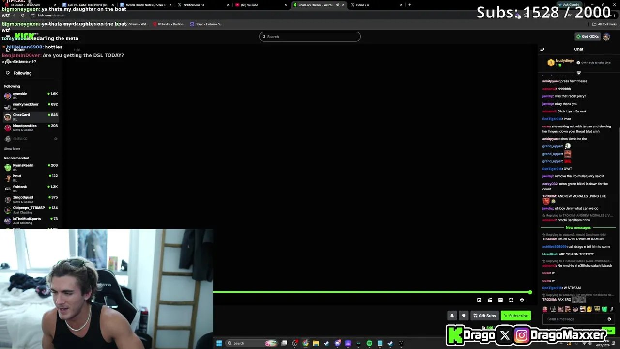This screenshot has width=620, height=349.
Task: Open markynextdoor channel in sidebar
Action: (31, 106)
